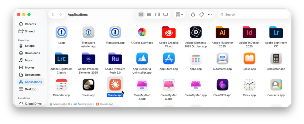Select Adobe Premiere Elements 2025 folder
Image resolution: width=304 pixels, height=124 pixels.
pyautogui.click(x=88, y=58)
